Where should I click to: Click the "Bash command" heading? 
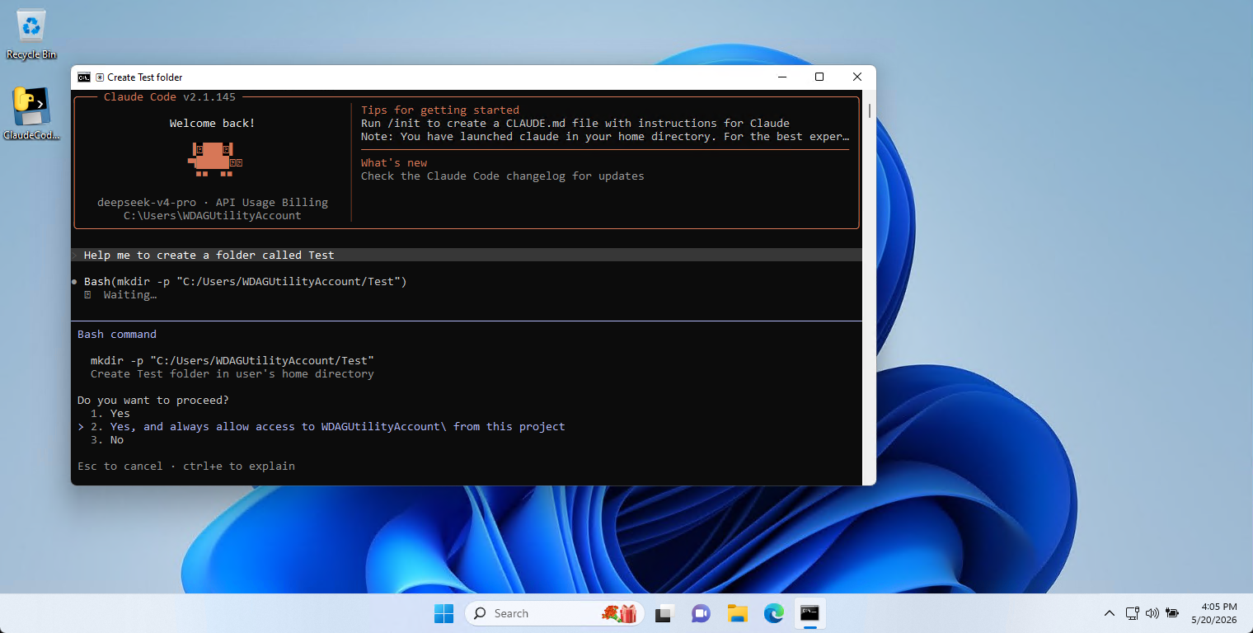pos(117,335)
